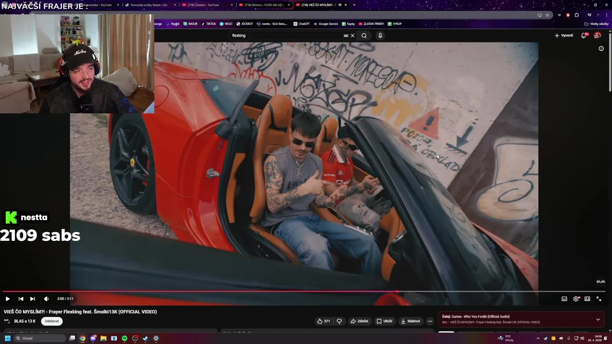Open PayPal bookmark
The width and height of the screenshot is (612, 344).
pos(173,24)
